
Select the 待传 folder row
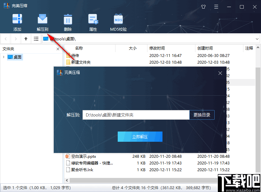160,55
